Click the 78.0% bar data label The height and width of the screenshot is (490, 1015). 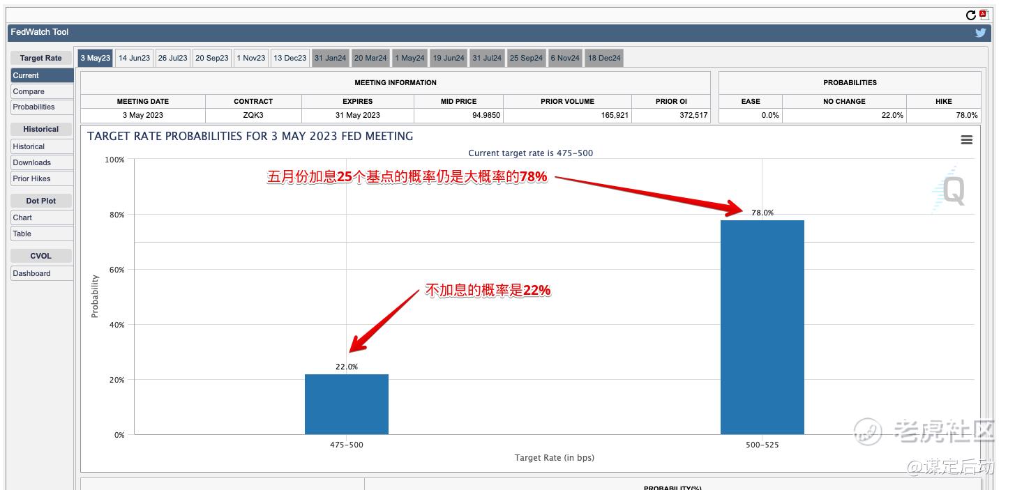[x=762, y=213]
